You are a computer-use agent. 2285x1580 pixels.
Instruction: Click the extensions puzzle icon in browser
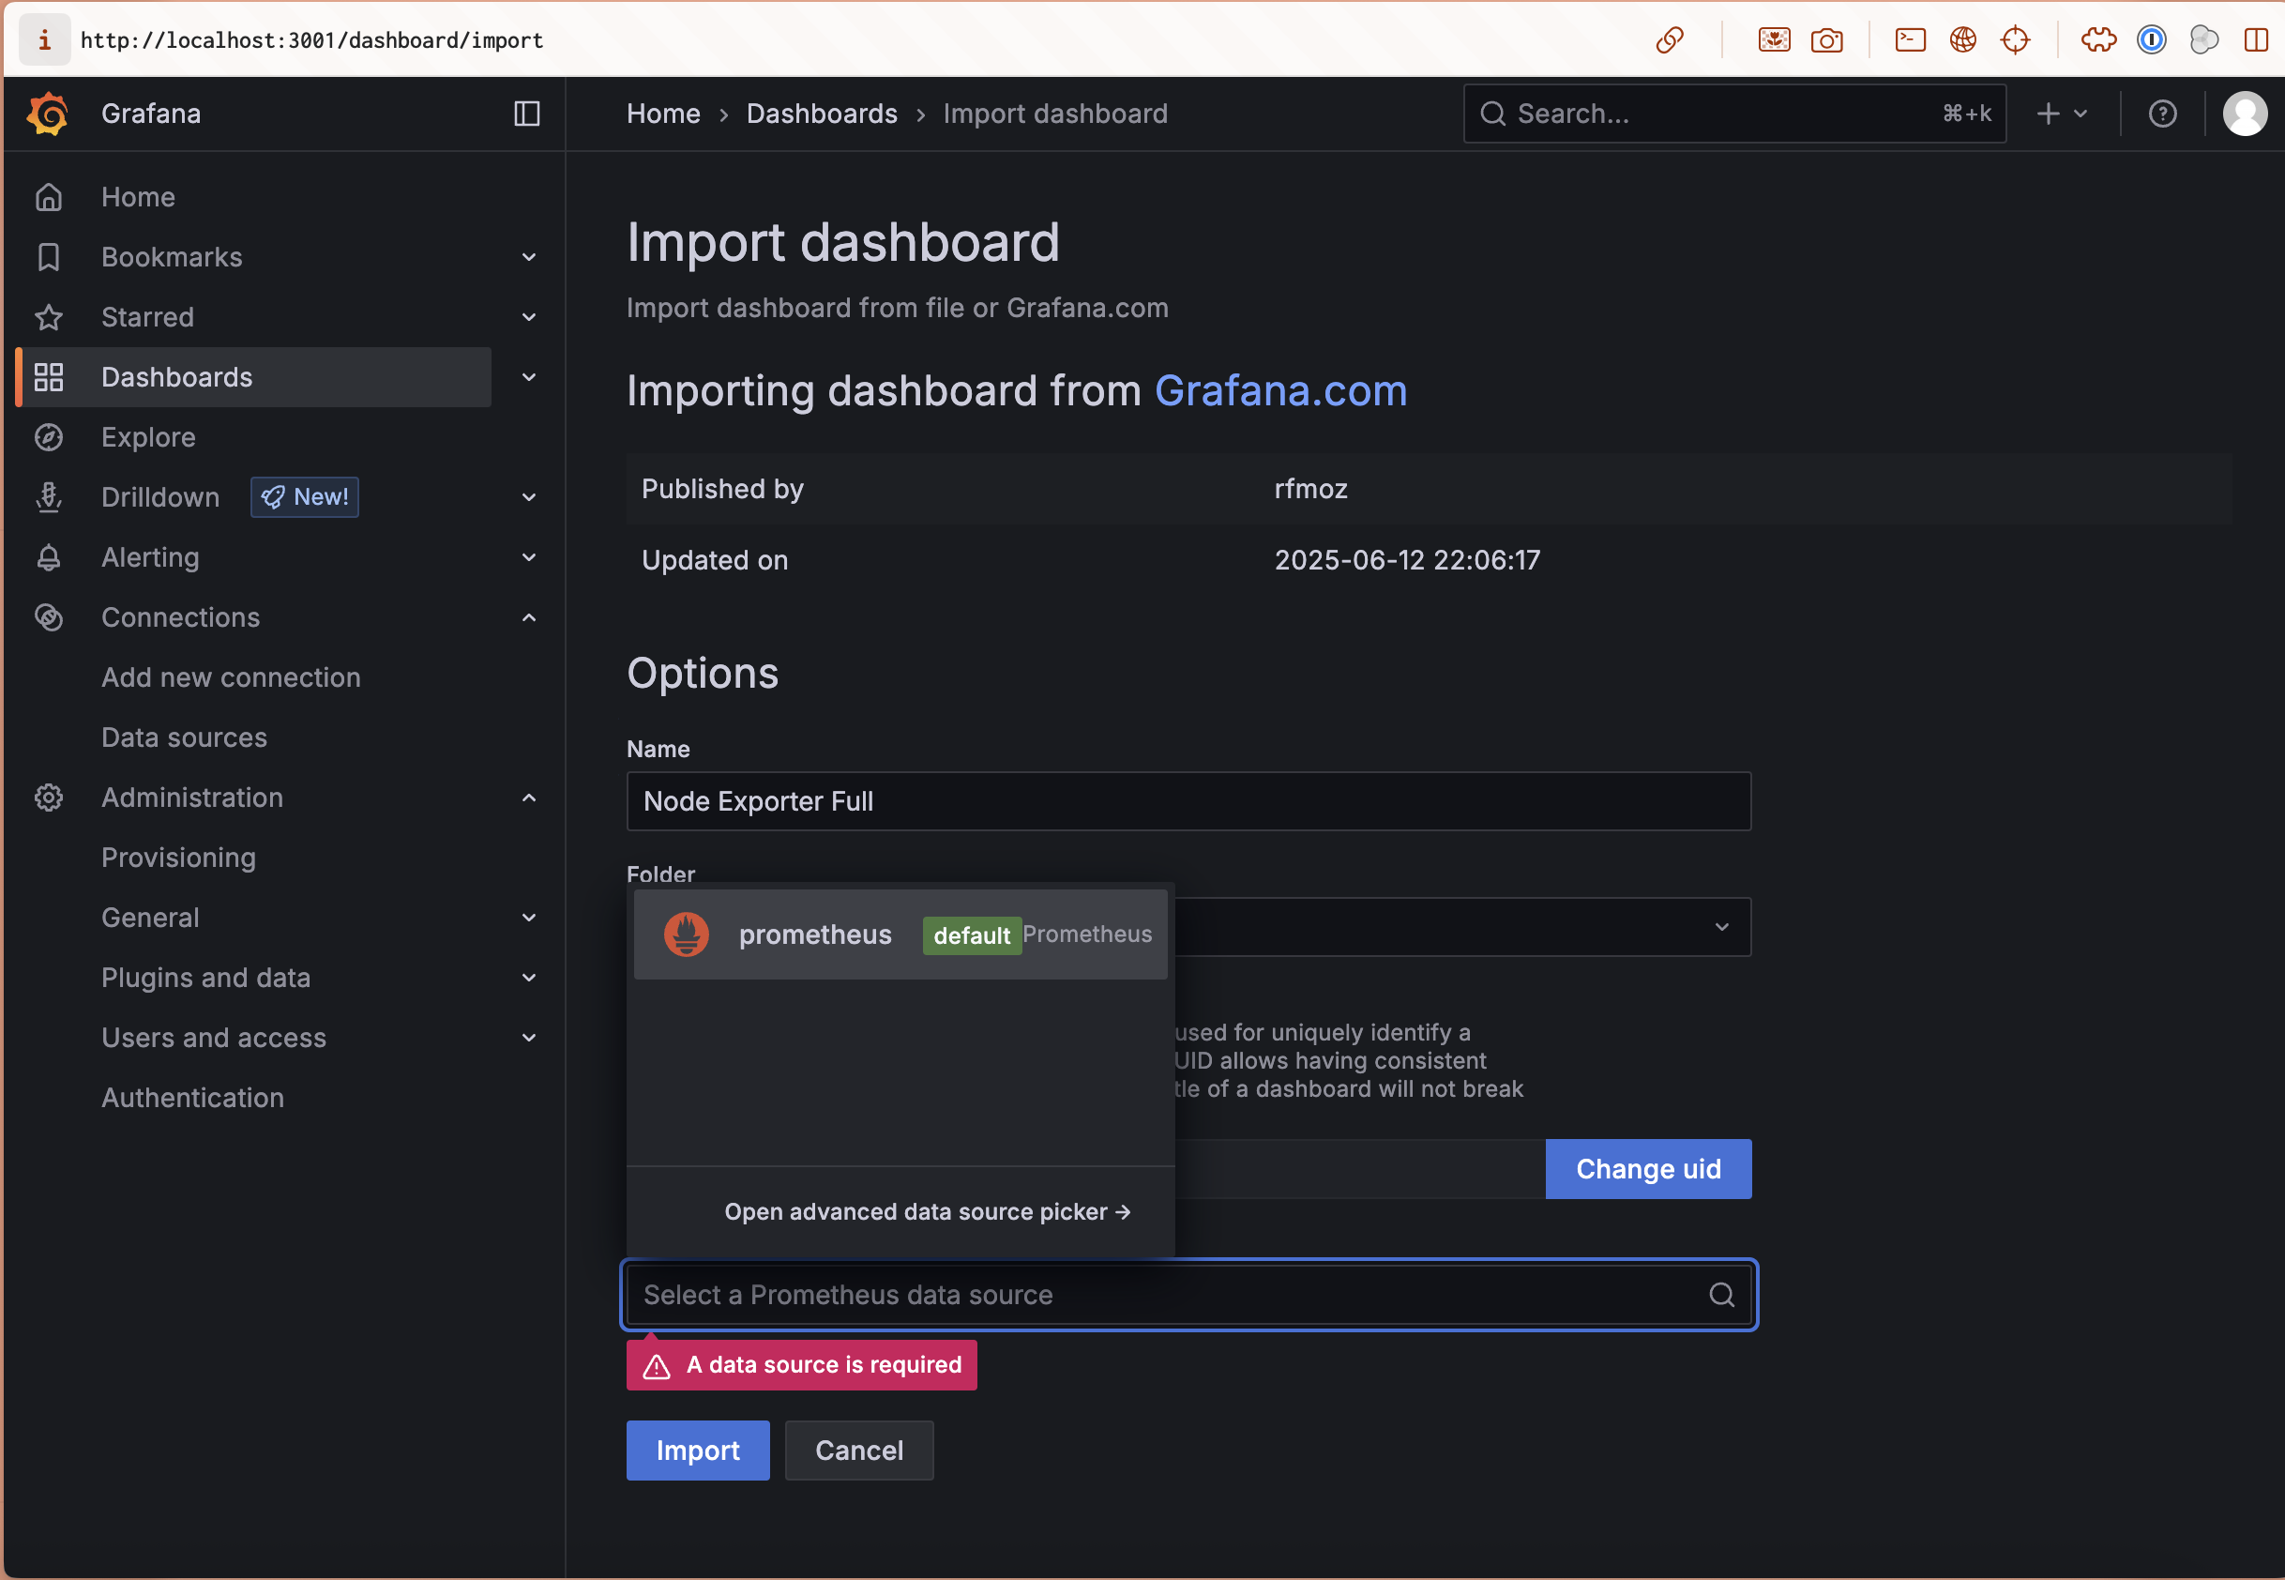2098,39
